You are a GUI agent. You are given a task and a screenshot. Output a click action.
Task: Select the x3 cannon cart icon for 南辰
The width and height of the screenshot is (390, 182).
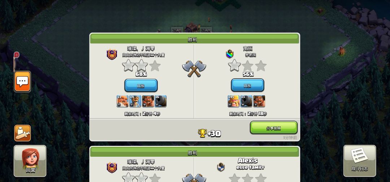pyautogui.click(x=246, y=101)
